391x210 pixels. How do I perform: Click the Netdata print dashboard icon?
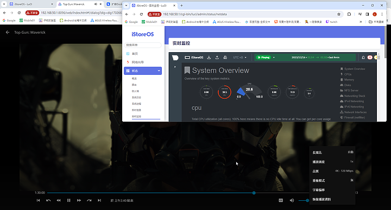tap(225, 58)
